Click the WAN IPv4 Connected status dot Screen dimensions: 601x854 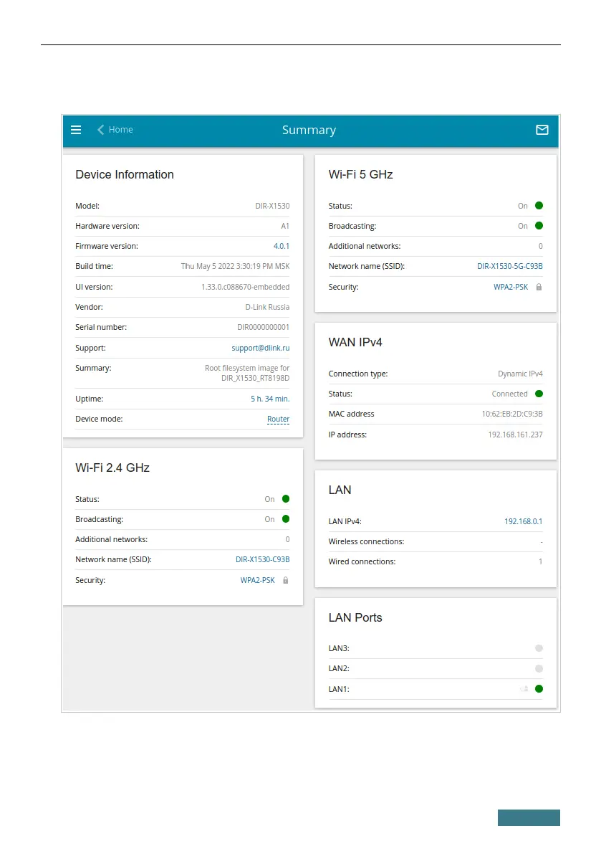pos(539,394)
